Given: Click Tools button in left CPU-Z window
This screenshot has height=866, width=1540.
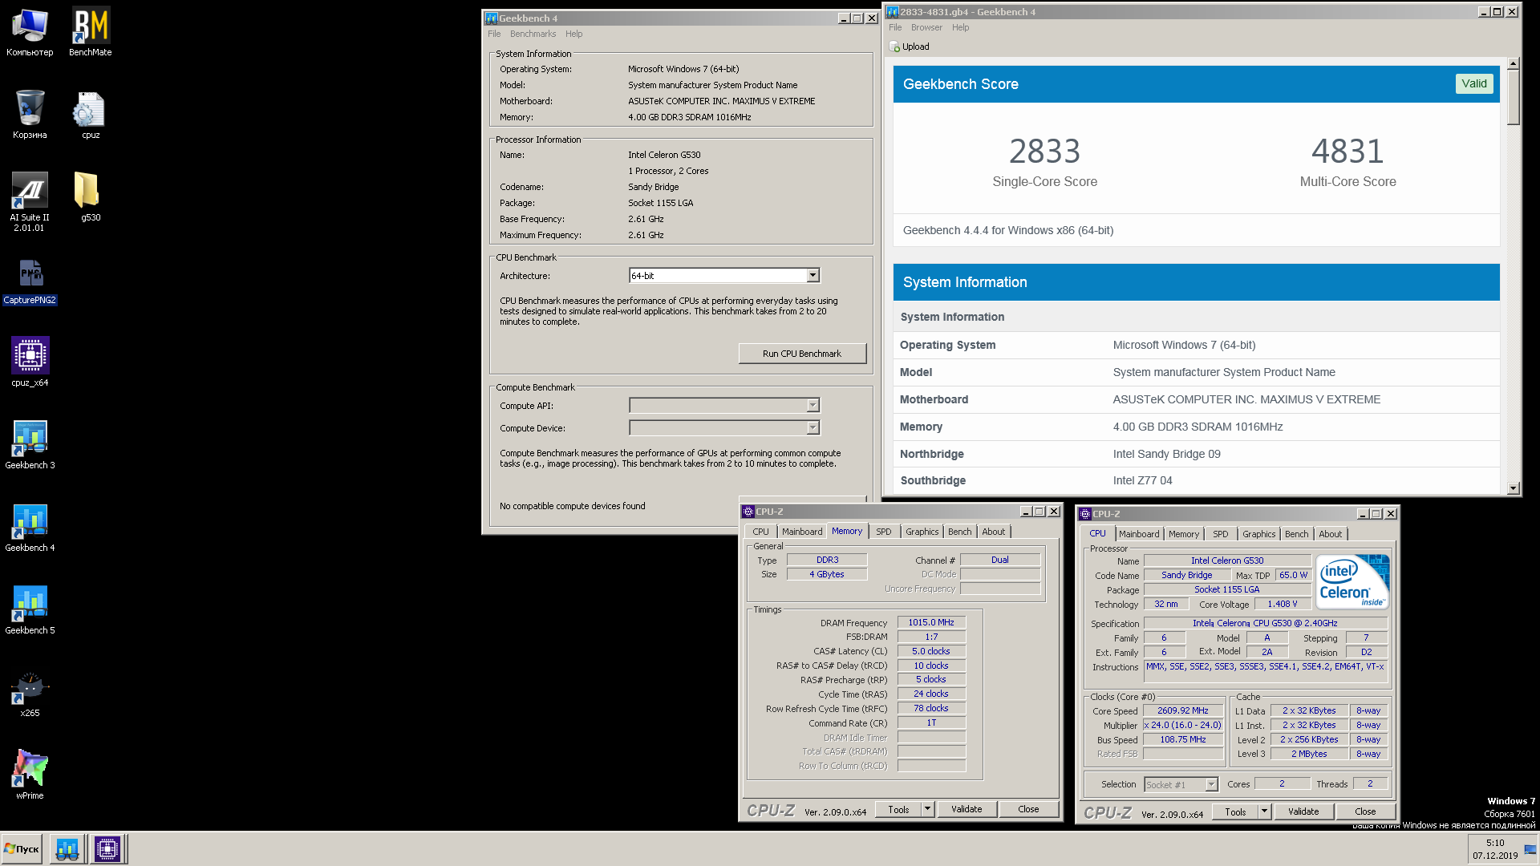Looking at the screenshot, I should [x=898, y=809].
